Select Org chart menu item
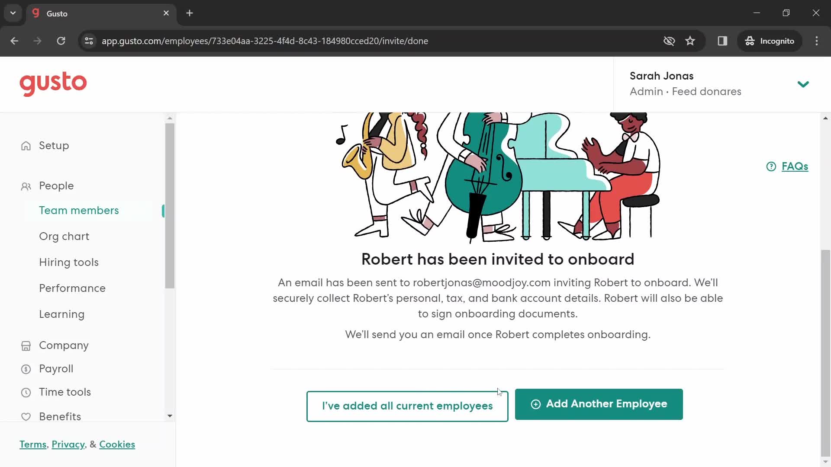 coord(64,236)
